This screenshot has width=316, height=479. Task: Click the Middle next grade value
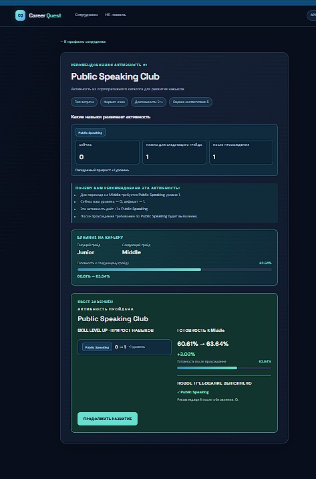point(132,252)
